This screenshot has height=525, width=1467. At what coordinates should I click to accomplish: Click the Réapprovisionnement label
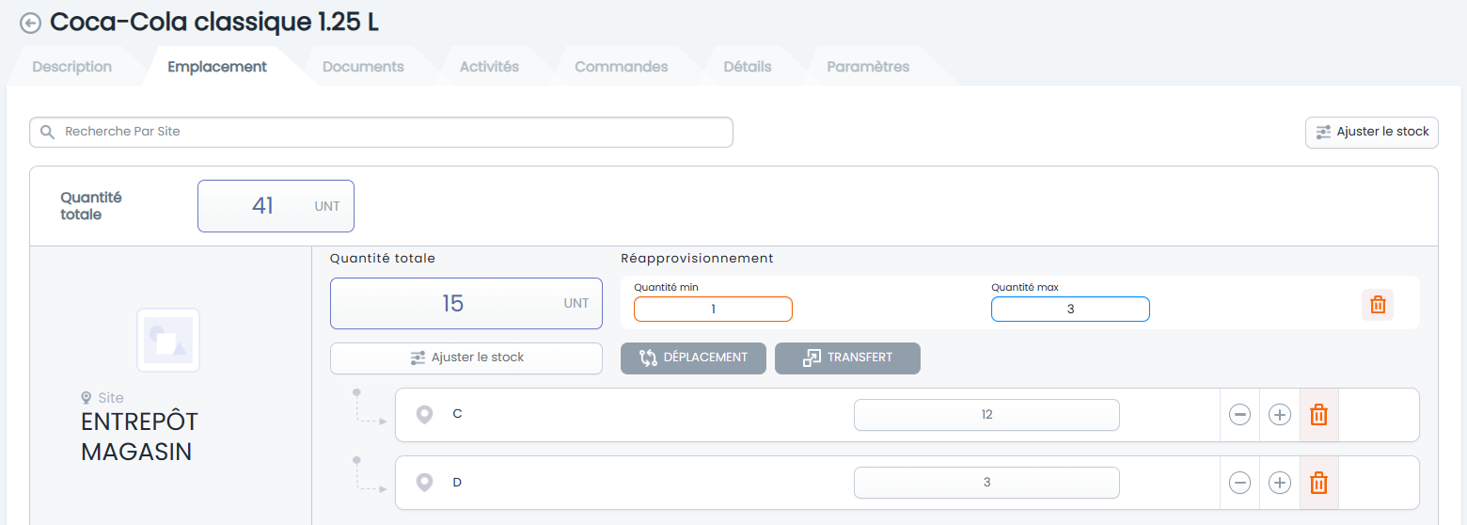coord(697,259)
